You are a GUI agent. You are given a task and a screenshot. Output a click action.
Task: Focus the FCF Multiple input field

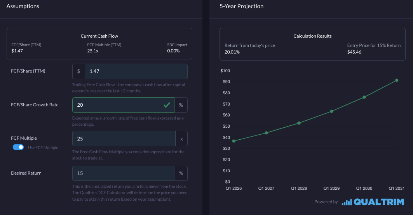pyautogui.click(x=124, y=139)
